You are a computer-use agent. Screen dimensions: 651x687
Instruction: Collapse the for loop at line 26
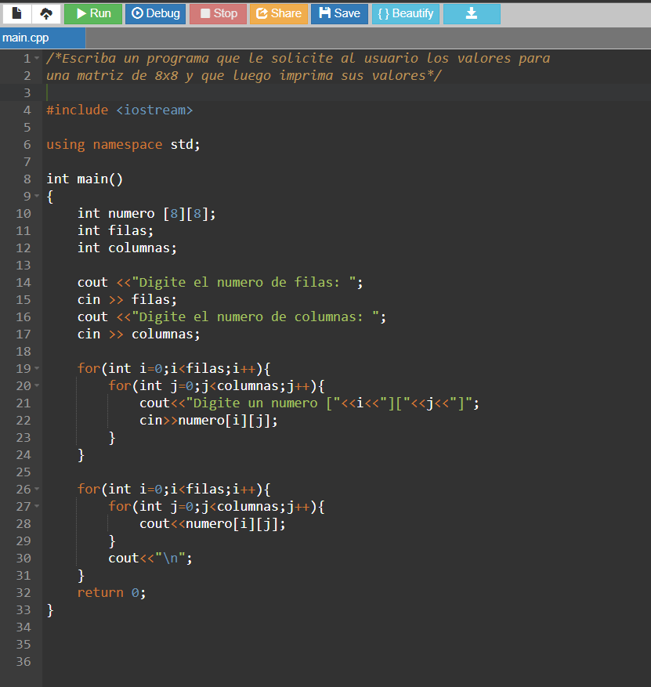(38, 490)
